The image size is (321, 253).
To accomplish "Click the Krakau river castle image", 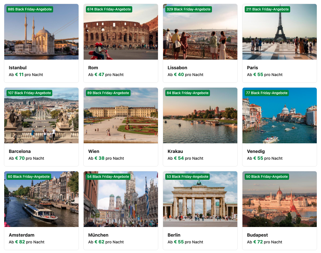I will click(200, 115).
